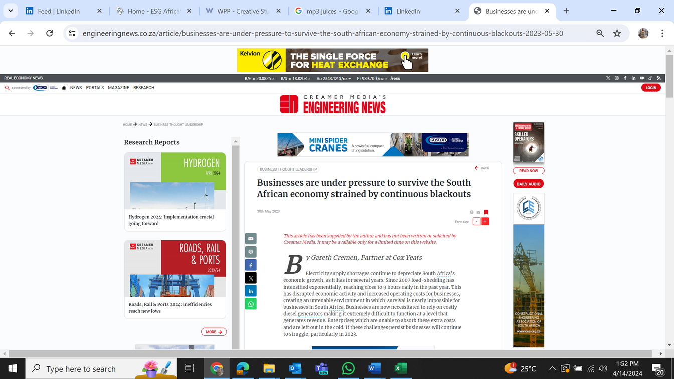
Task: Click HOME in the breadcrumb trail
Action: pos(127,125)
